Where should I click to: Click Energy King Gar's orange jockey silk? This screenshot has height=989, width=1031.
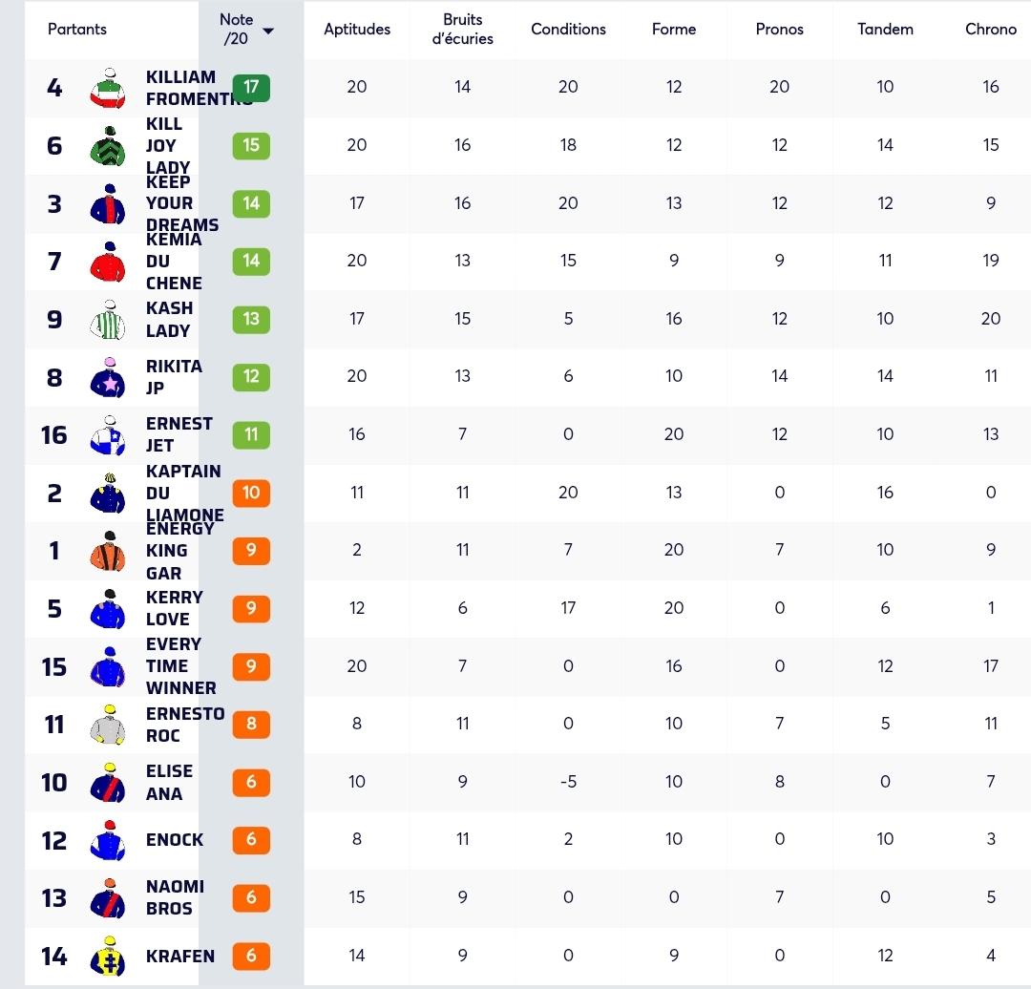(107, 551)
